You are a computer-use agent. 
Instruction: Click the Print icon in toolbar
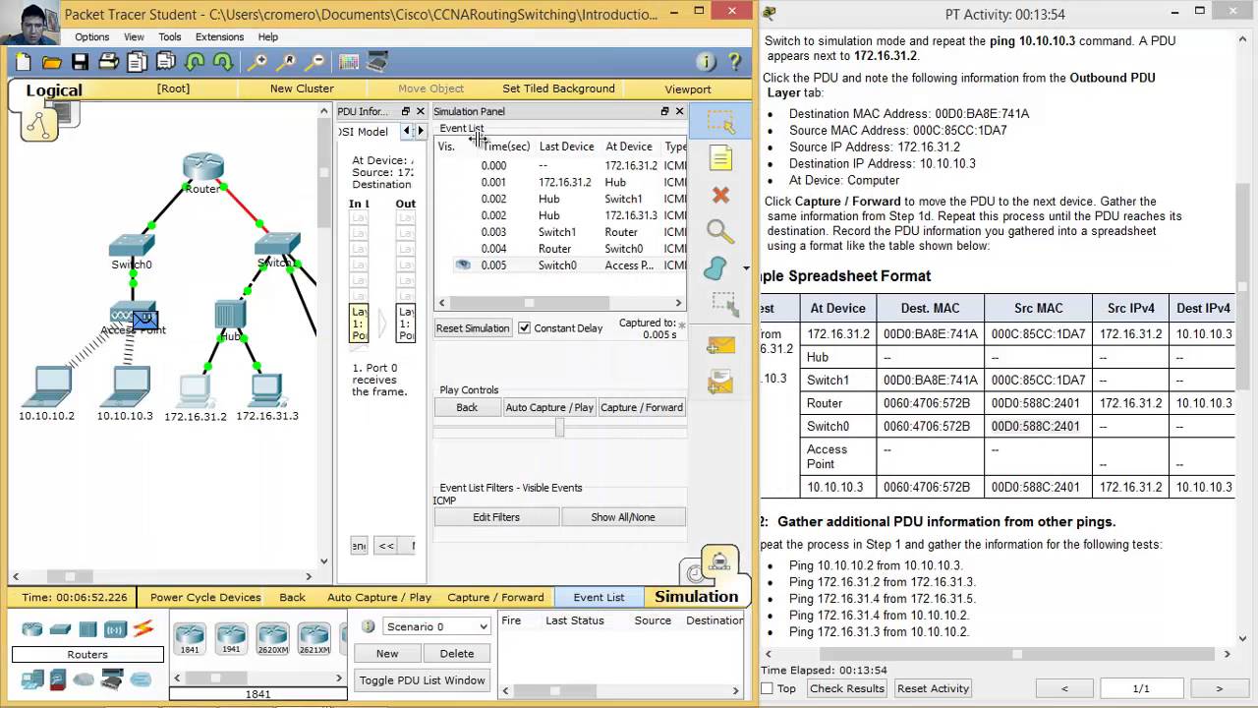[x=109, y=62]
